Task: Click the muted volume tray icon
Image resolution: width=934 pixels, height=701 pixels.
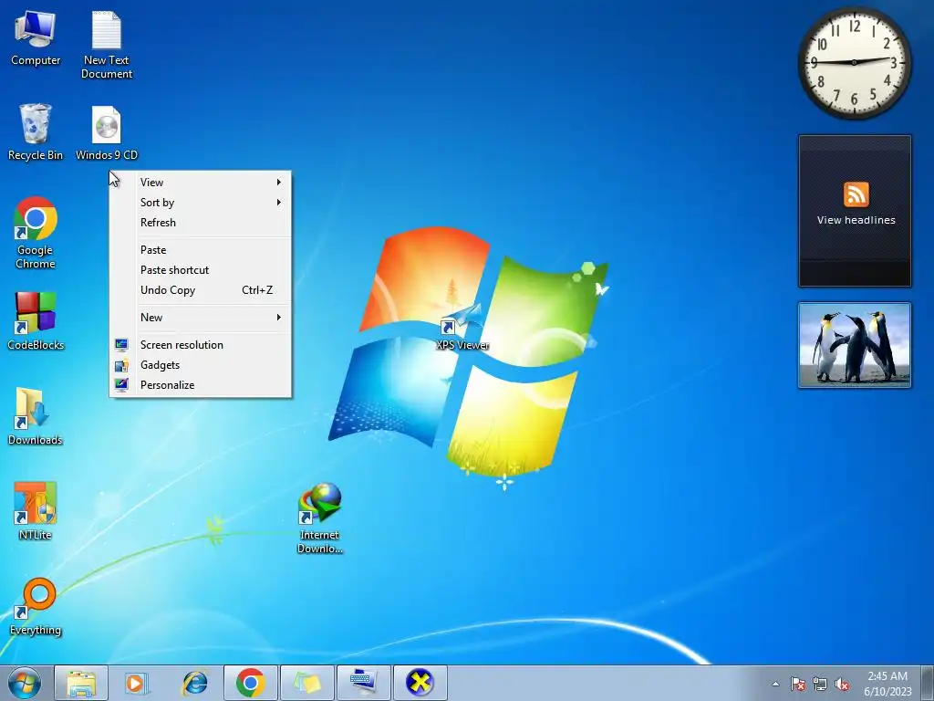Action: click(842, 684)
